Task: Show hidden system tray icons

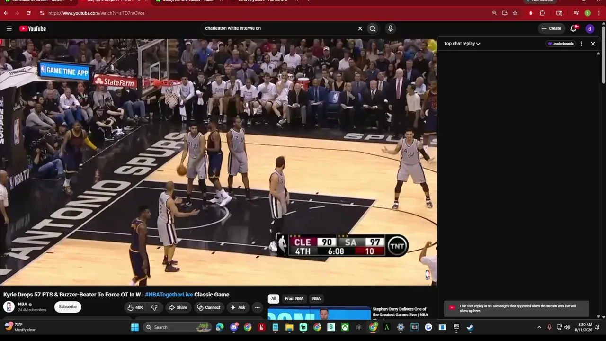Action: tap(539, 327)
